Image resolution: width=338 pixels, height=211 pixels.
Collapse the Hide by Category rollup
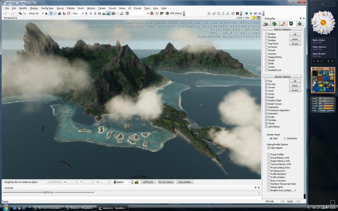tap(283, 29)
